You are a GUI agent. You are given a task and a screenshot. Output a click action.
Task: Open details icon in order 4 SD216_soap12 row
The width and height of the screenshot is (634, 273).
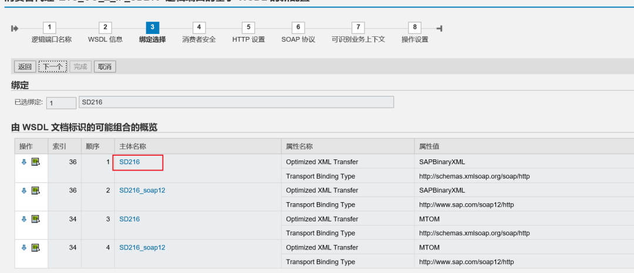tap(36, 247)
